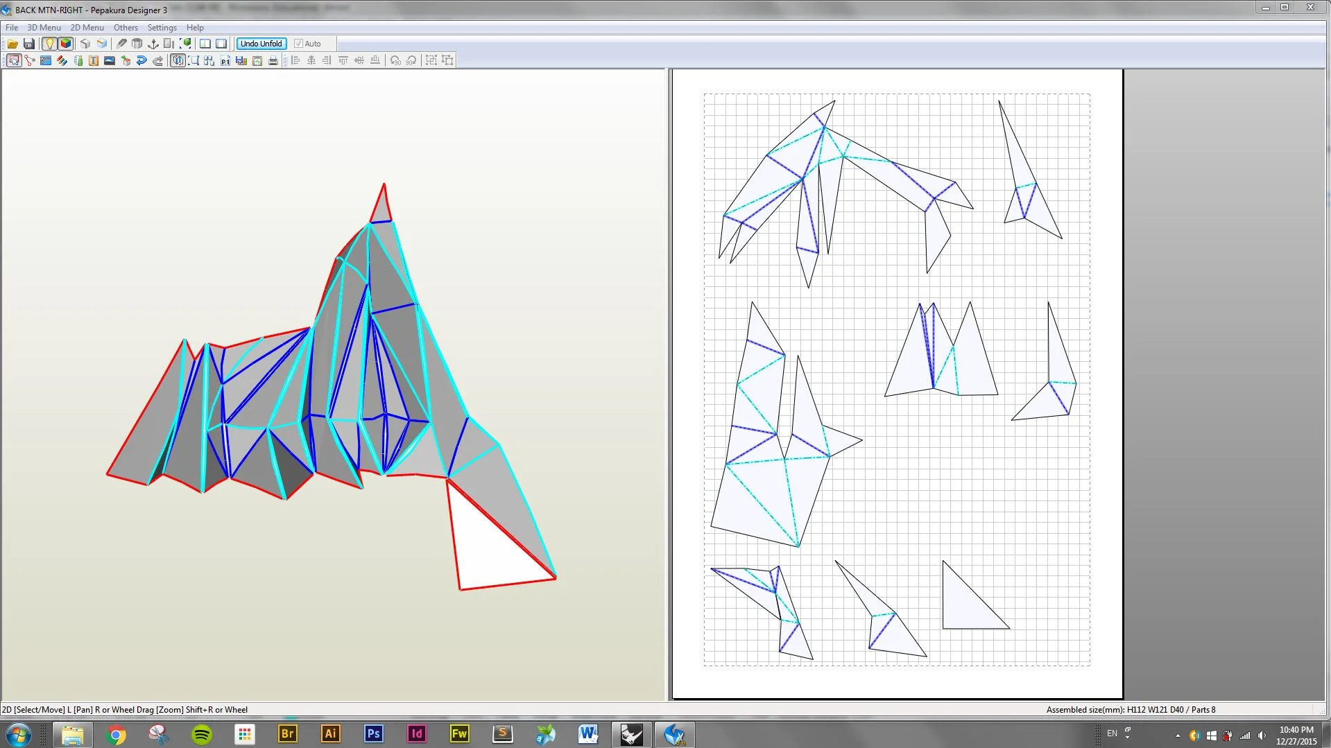This screenshot has height=748, width=1331.
Task: Open the File menu
Action: tap(12, 28)
